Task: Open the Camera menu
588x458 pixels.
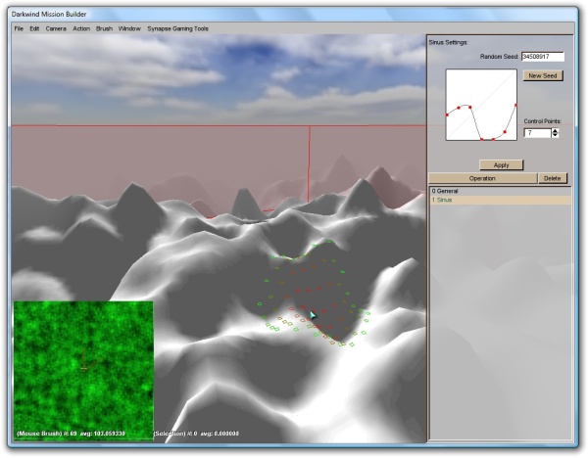Action: tap(56, 28)
